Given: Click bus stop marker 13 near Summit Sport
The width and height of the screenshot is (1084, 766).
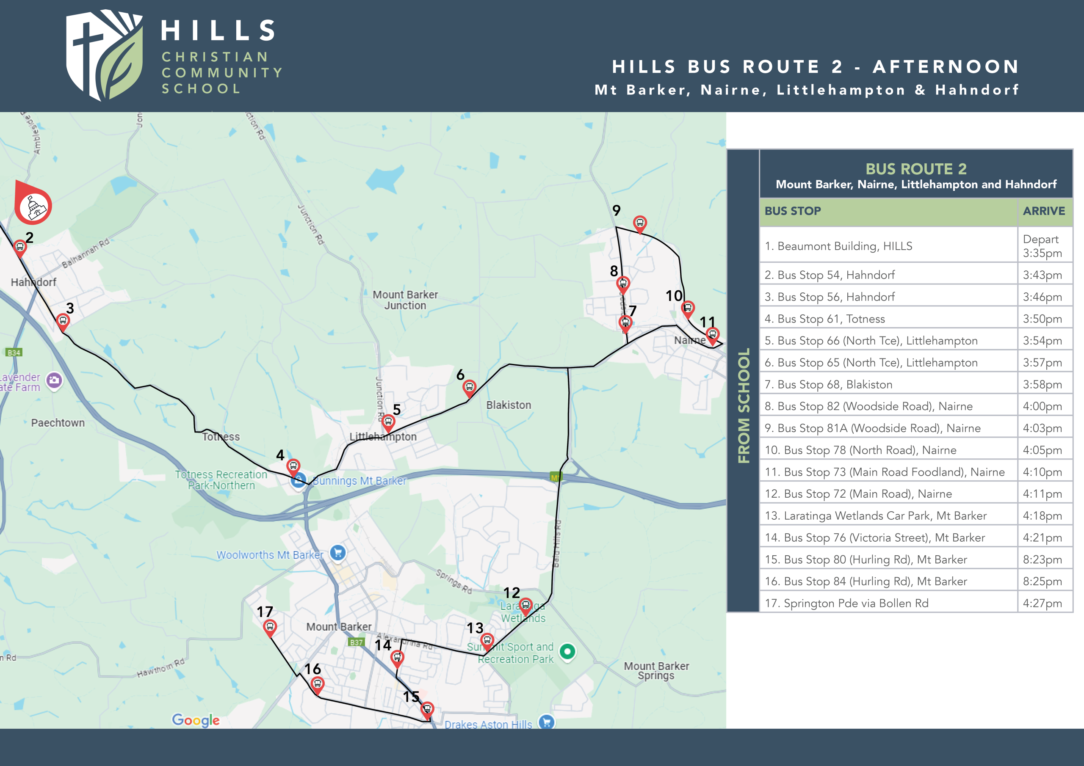Looking at the screenshot, I should pos(487,642).
